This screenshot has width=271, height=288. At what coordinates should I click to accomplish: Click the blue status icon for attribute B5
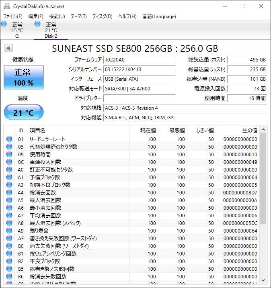pyautogui.click(x=9, y=269)
